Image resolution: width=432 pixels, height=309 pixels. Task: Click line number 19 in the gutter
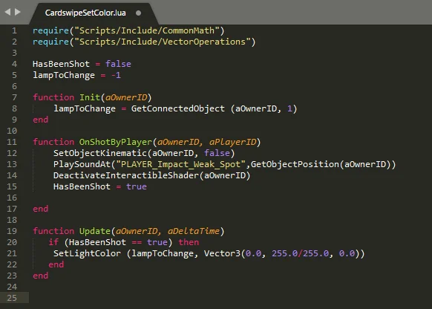tap(12, 231)
